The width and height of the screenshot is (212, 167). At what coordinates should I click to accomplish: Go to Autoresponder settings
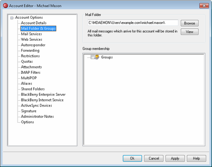33,45
